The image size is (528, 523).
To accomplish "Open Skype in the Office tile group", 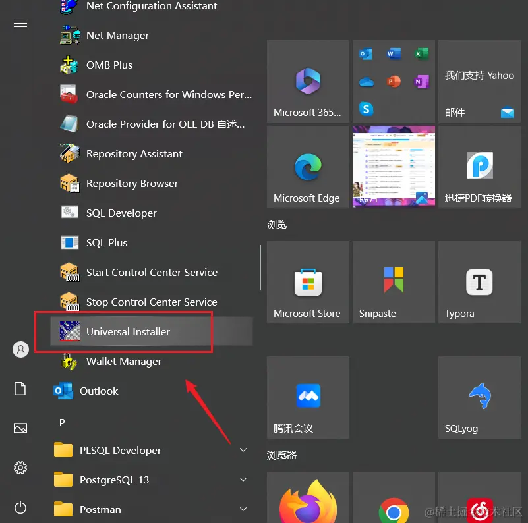I will pos(367,109).
